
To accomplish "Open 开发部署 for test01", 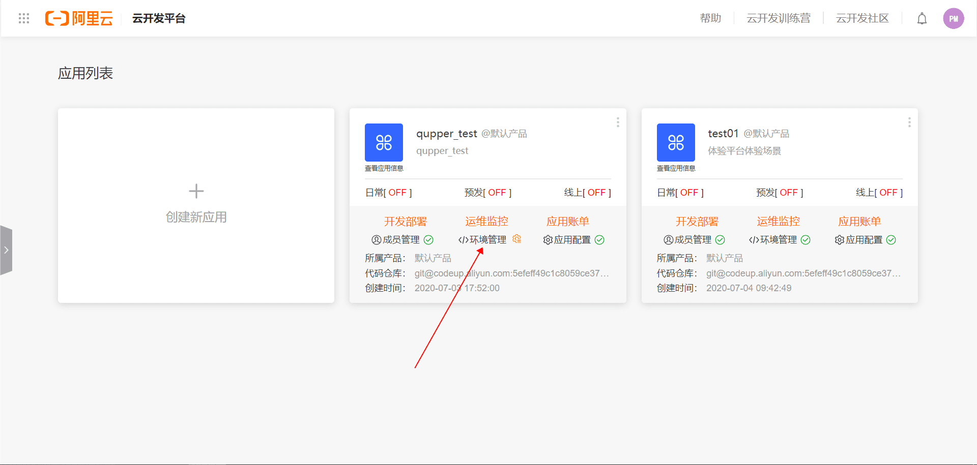I will [697, 222].
